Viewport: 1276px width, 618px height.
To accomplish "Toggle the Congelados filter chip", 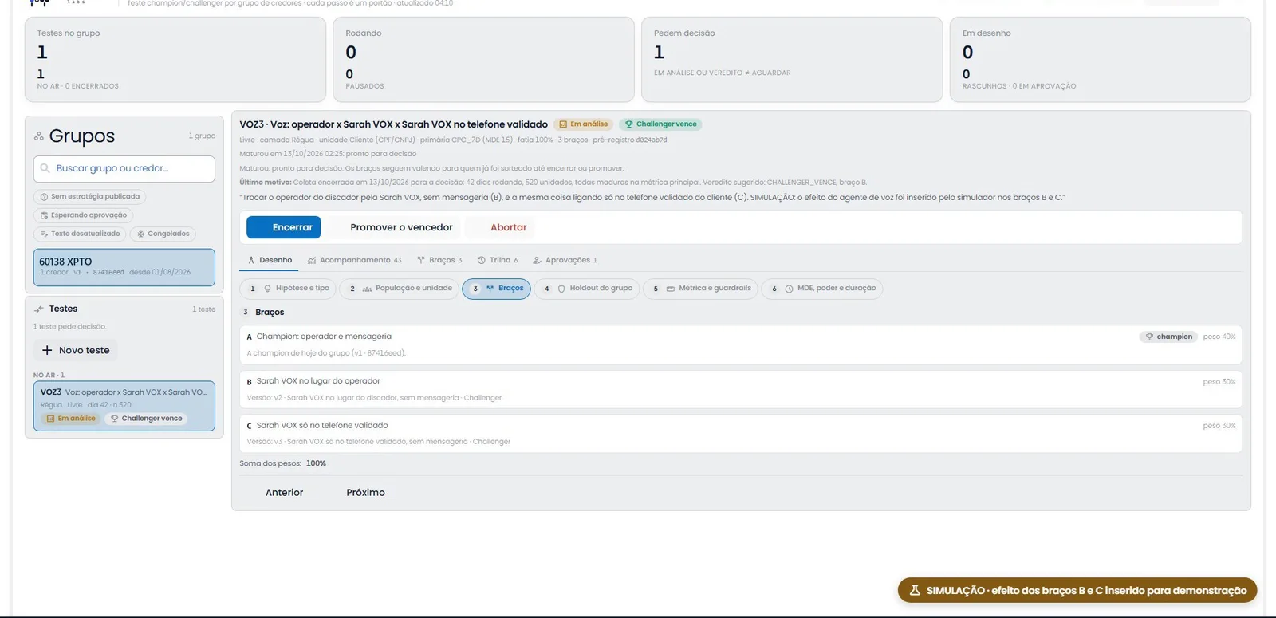I will coord(163,234).
